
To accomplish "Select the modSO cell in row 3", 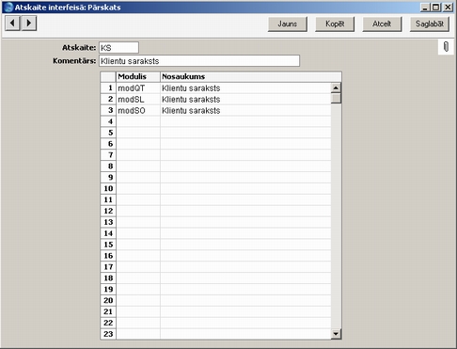I will tap(138, 110).
